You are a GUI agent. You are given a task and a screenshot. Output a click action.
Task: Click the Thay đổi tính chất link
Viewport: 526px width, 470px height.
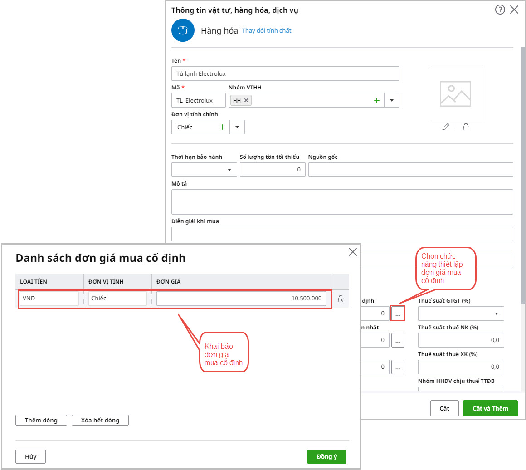(x=267, y=31)
